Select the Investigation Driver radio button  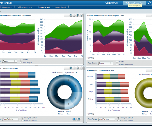117,65
